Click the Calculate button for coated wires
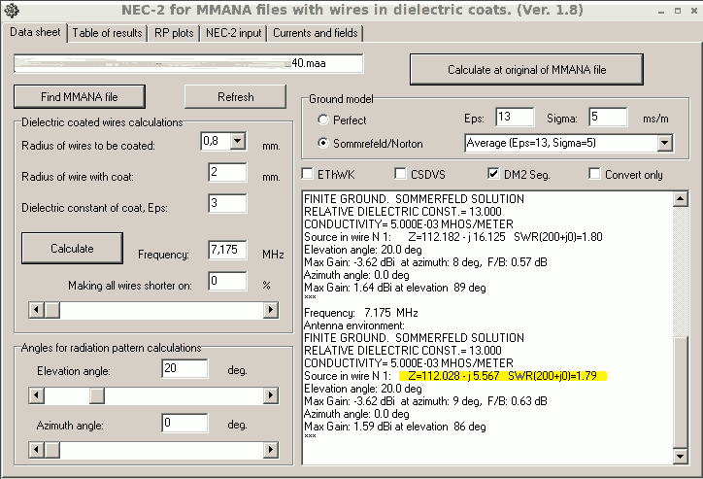 (72, 248)
